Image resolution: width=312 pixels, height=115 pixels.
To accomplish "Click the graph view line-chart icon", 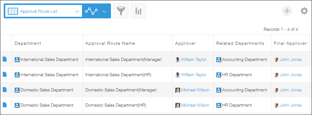I will click(x=91, y=11).
